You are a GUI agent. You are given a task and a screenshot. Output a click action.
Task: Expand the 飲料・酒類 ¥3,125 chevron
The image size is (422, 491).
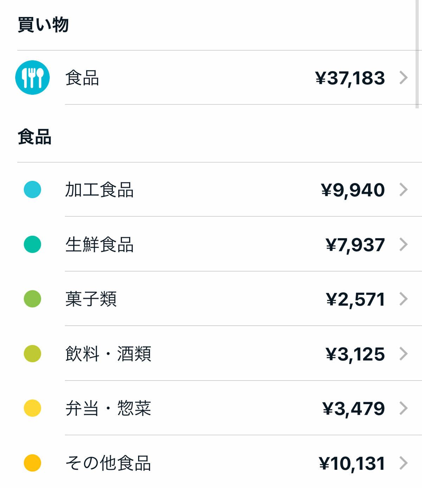pyautogui.click(x=404, y=354)
